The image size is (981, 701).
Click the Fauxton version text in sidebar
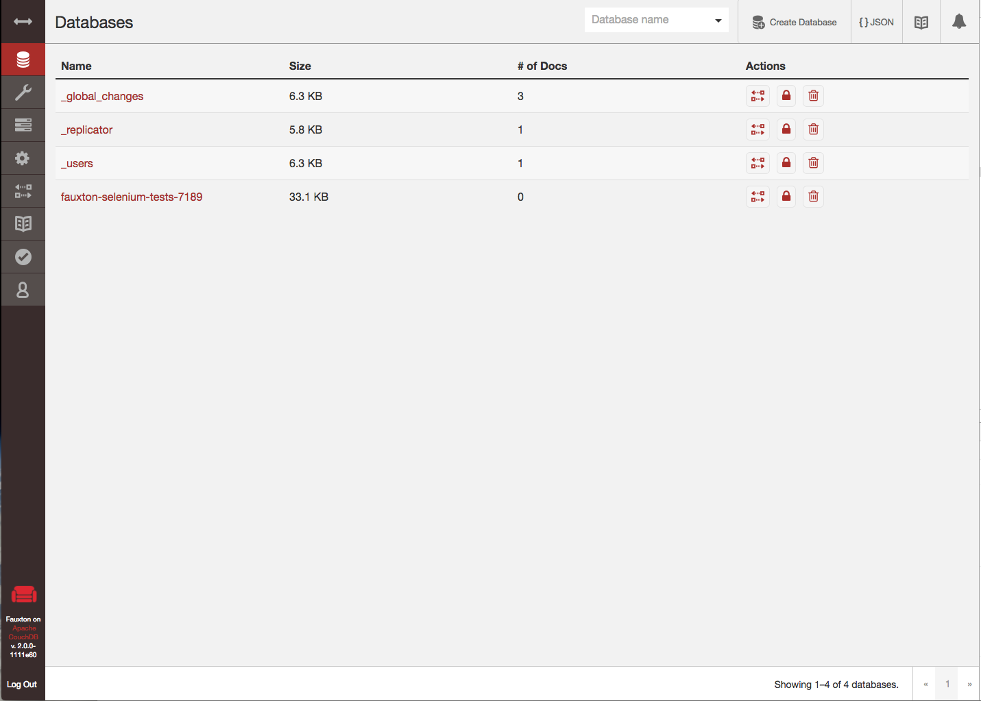23,650
